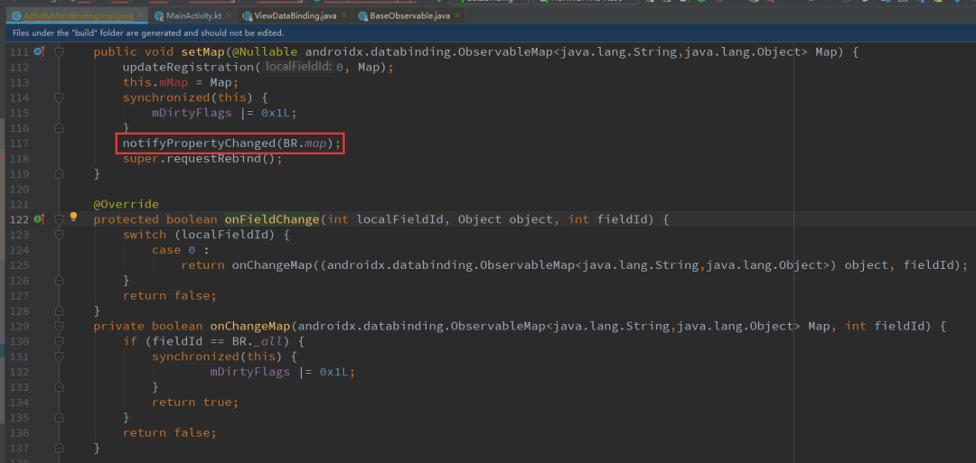Viewport: 976px width, 463px height.
Task: Collapse the synchronized block at line 131
Action: [59, 357]
